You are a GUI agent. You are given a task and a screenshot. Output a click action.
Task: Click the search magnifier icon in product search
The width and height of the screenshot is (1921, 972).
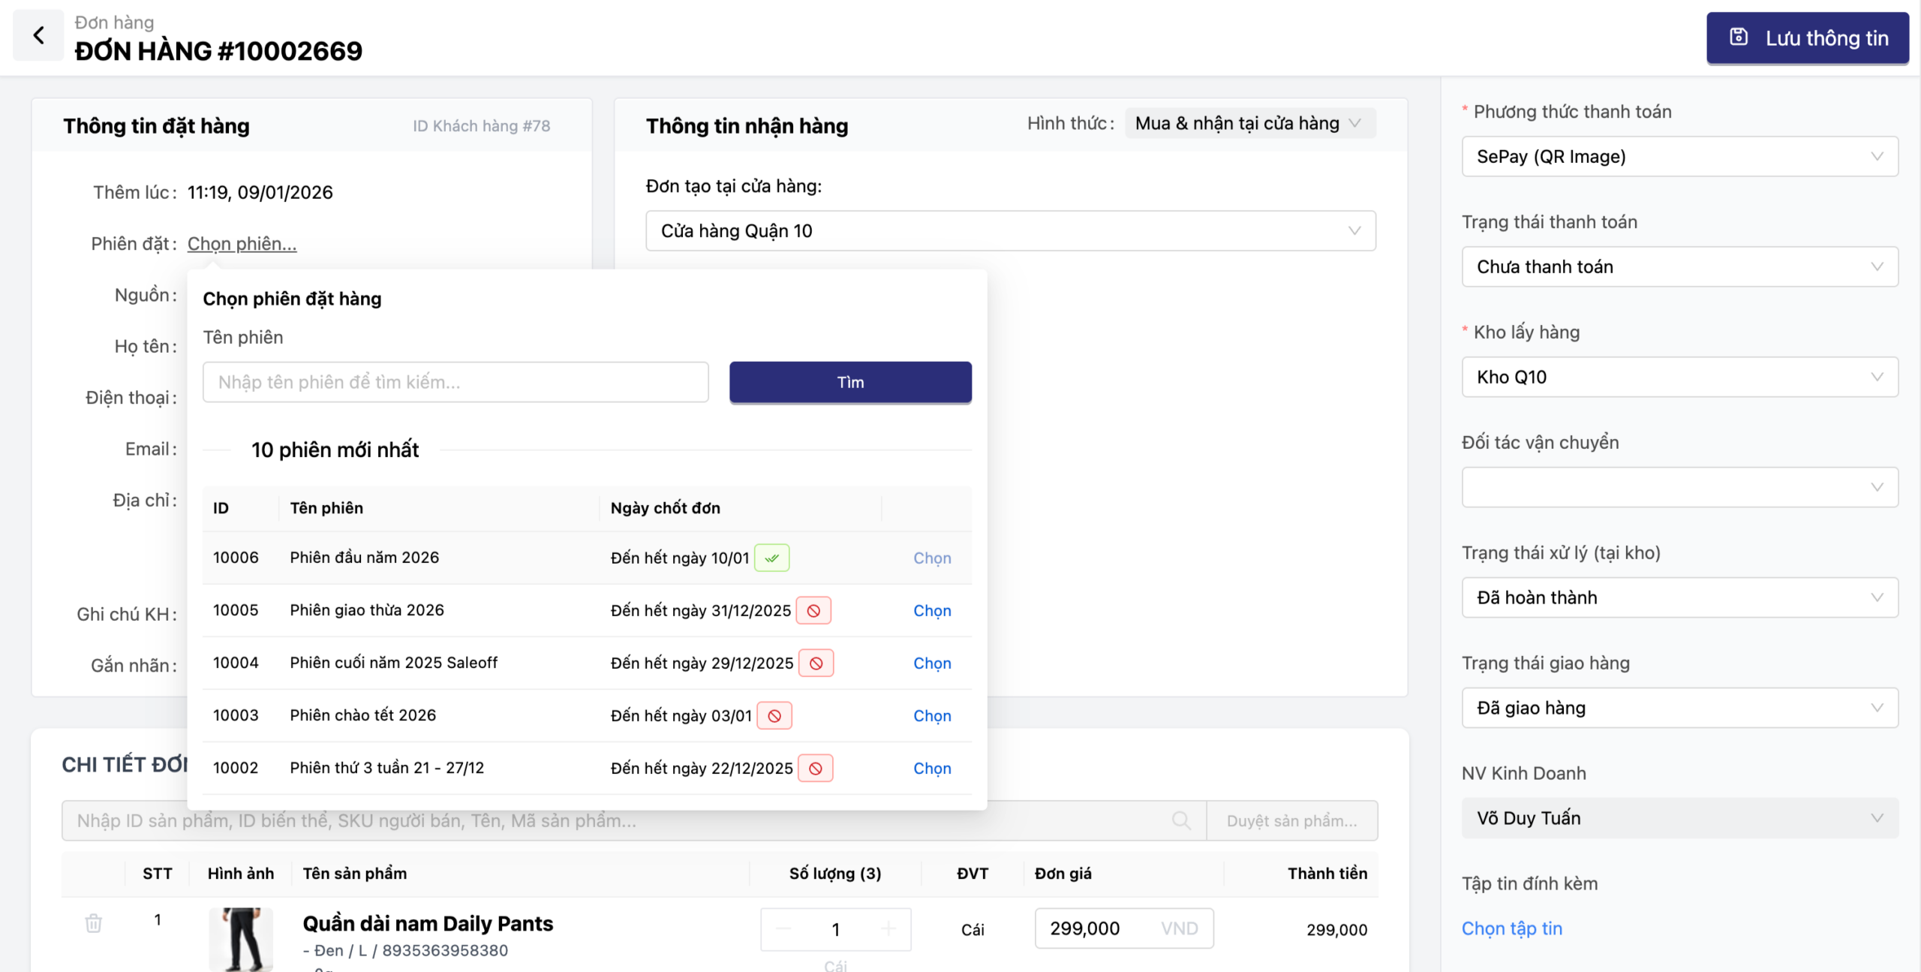1180,820
